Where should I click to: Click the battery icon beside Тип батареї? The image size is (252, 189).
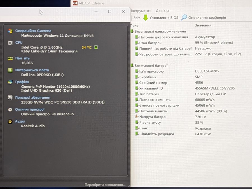[137, 94]
